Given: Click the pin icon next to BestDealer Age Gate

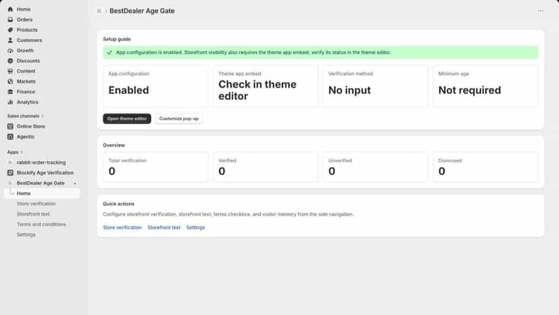Looking at the screenshot, I should (x=75, y=184).
